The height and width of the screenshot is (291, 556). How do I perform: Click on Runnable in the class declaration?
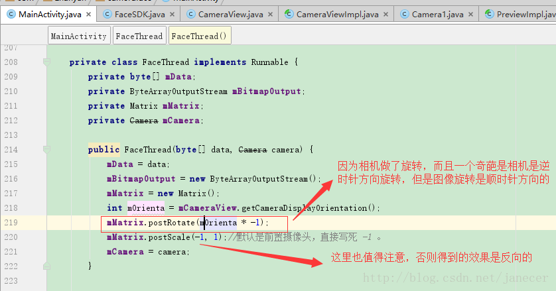click(270, 62)
